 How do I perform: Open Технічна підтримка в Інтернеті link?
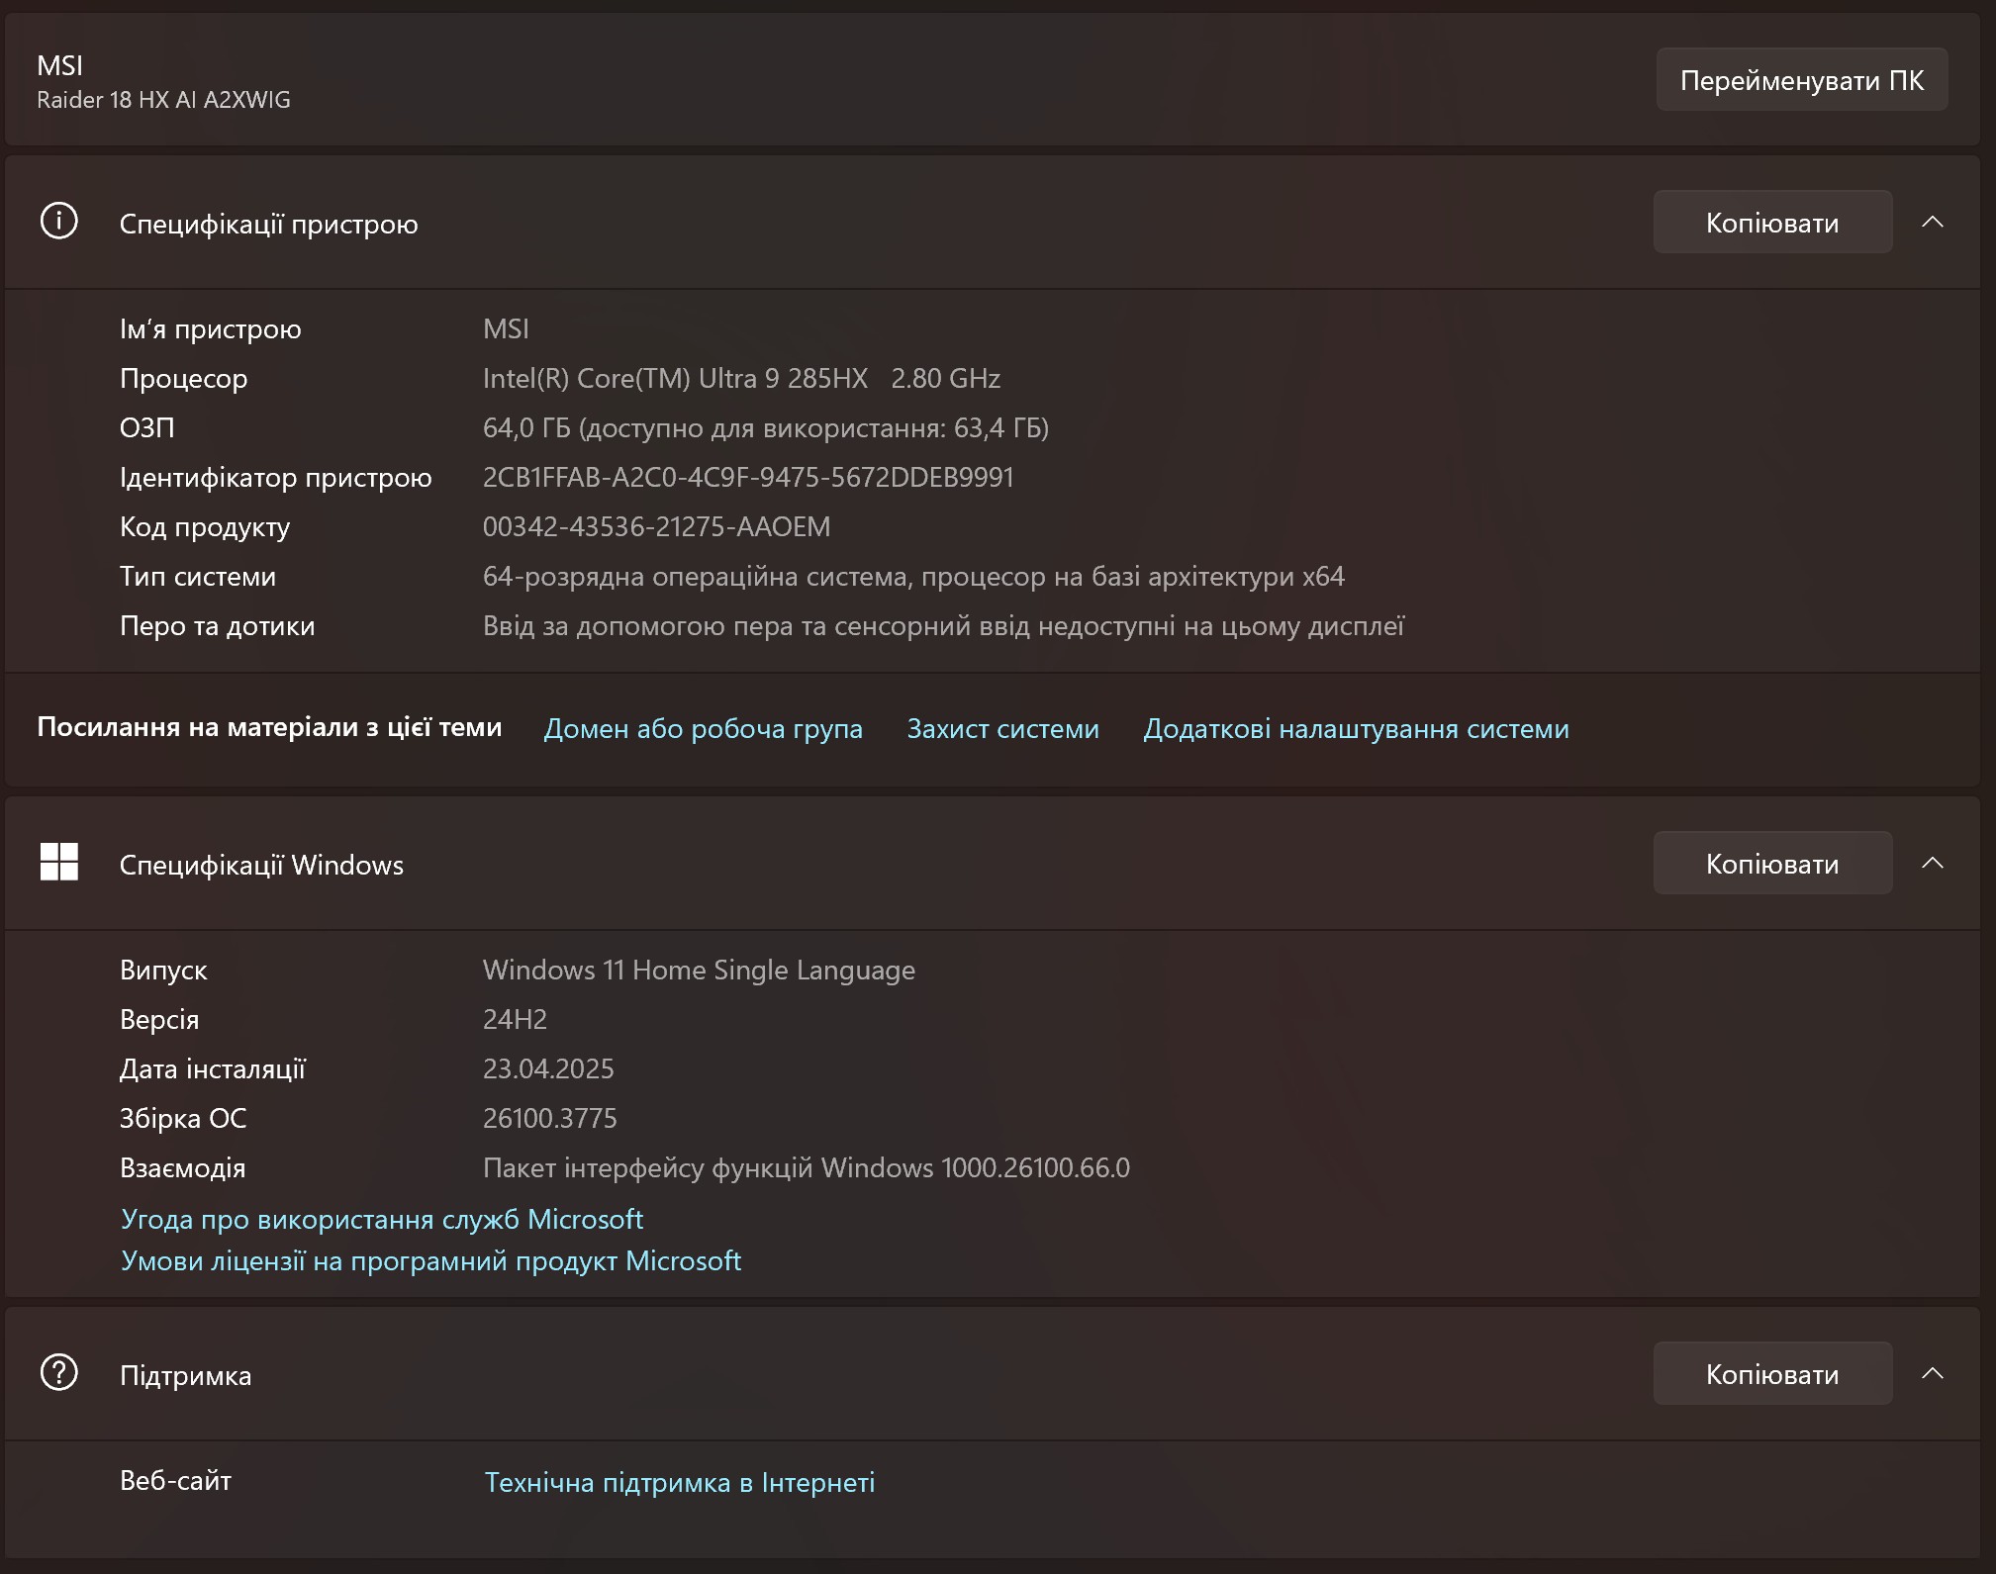pyautogui.click(x=679, y=1482)
